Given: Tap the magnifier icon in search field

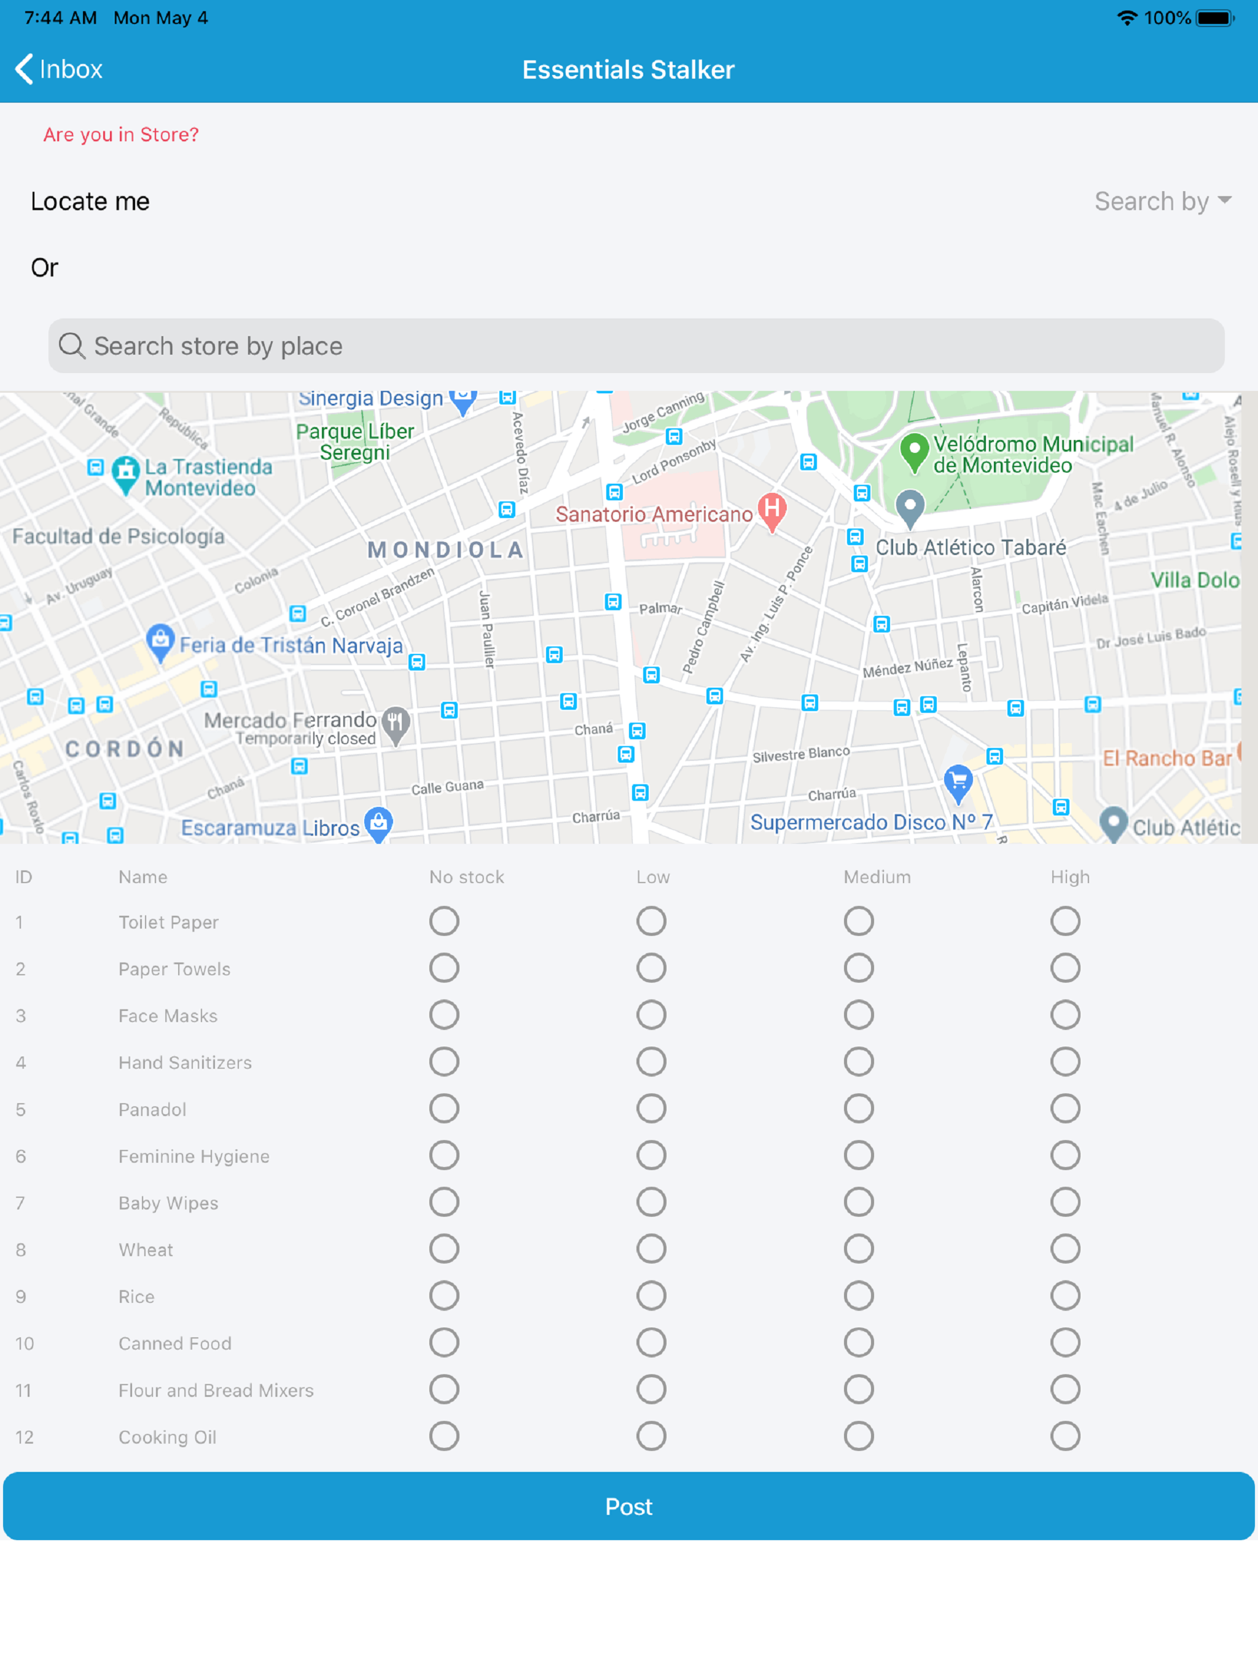Looking at the screenshot, I should point(72,346).
